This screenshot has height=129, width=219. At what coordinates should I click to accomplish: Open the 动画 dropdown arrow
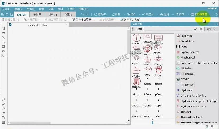[140, 14]
